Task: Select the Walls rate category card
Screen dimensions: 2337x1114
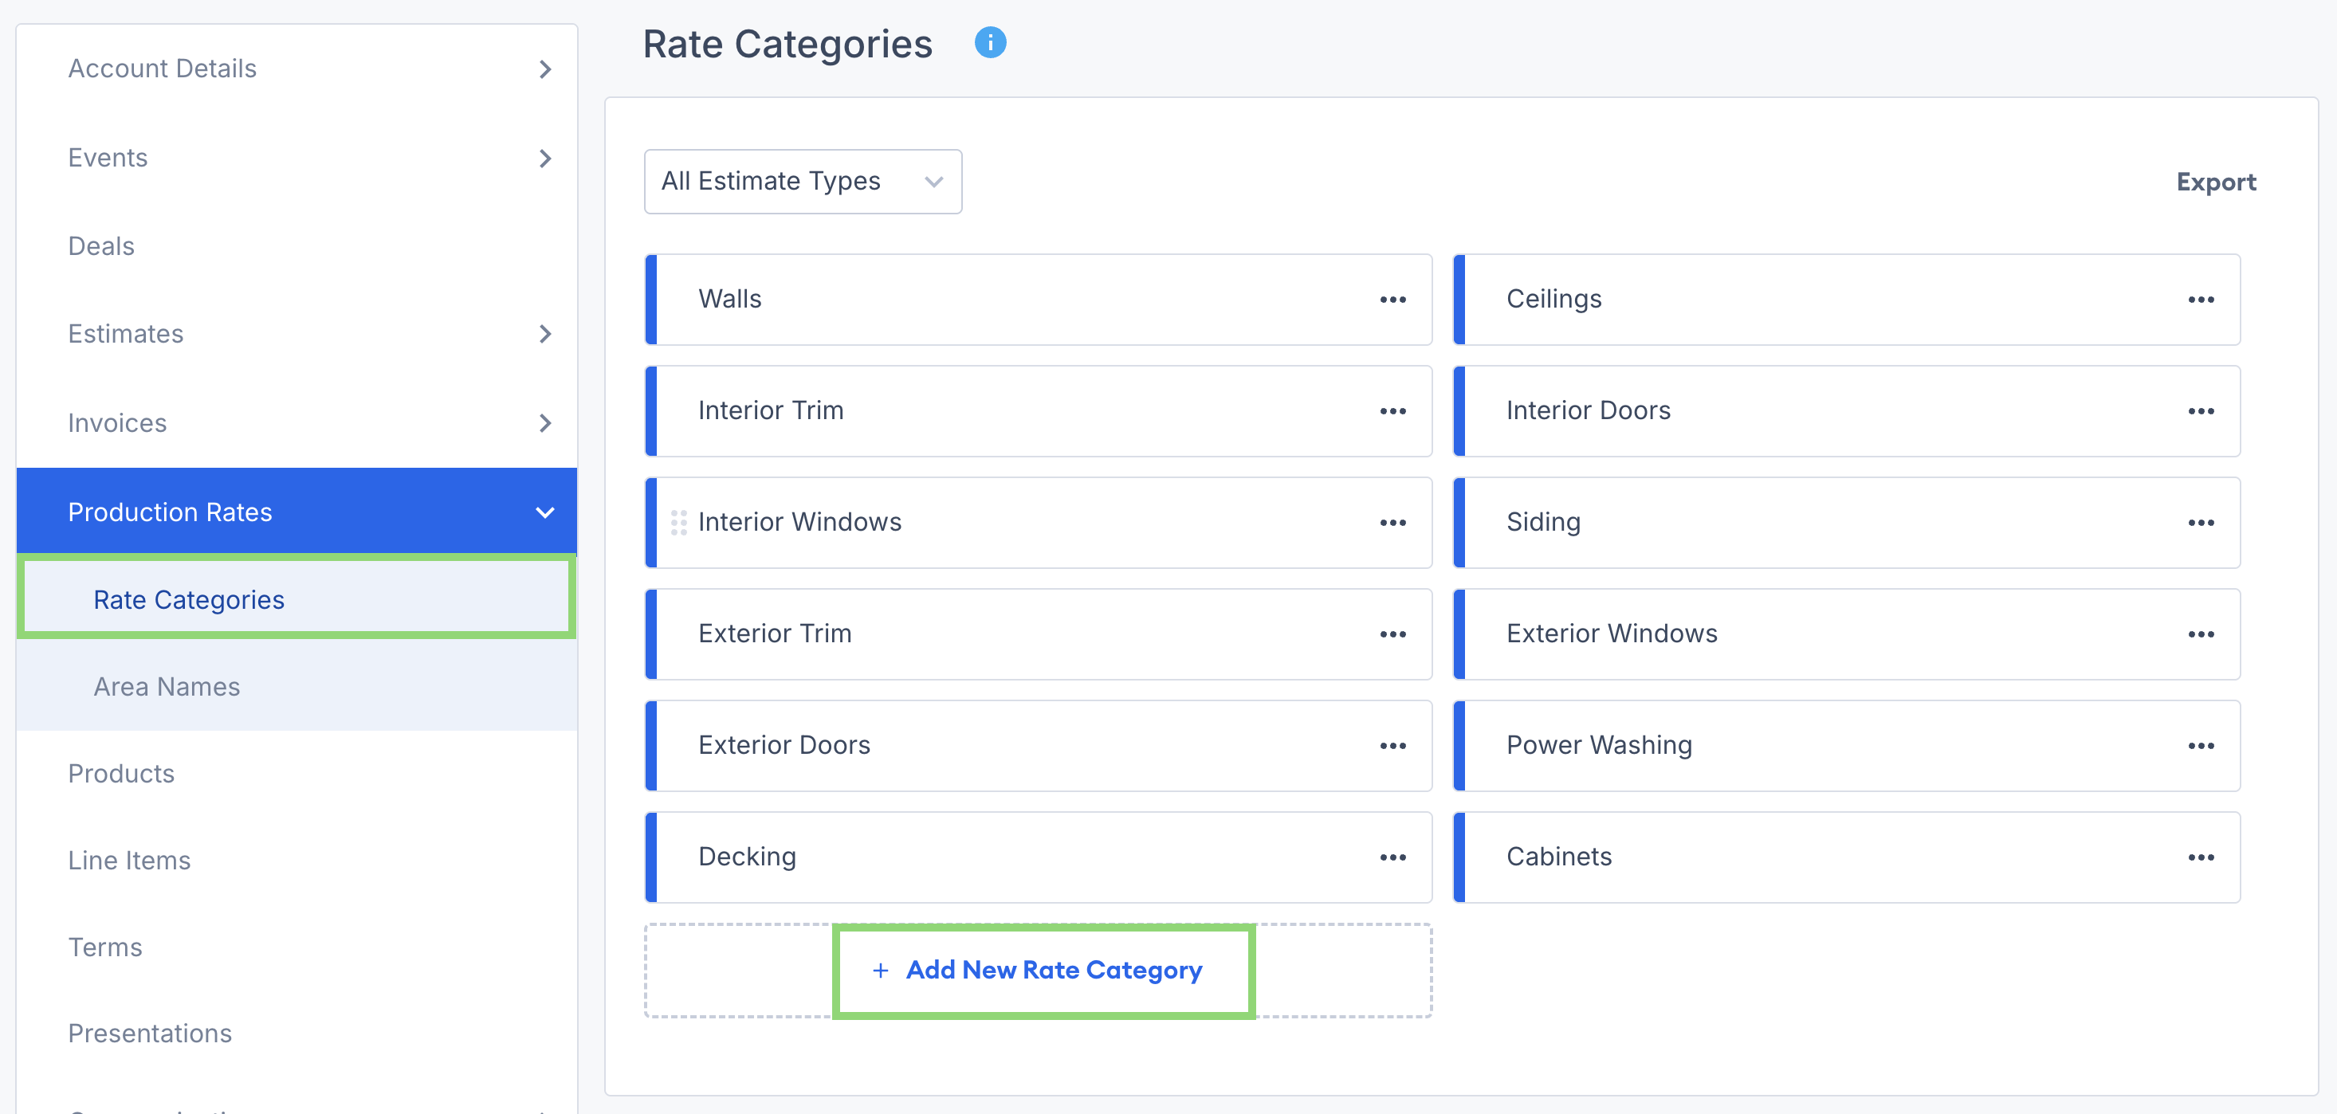Action: [1038, 300]
